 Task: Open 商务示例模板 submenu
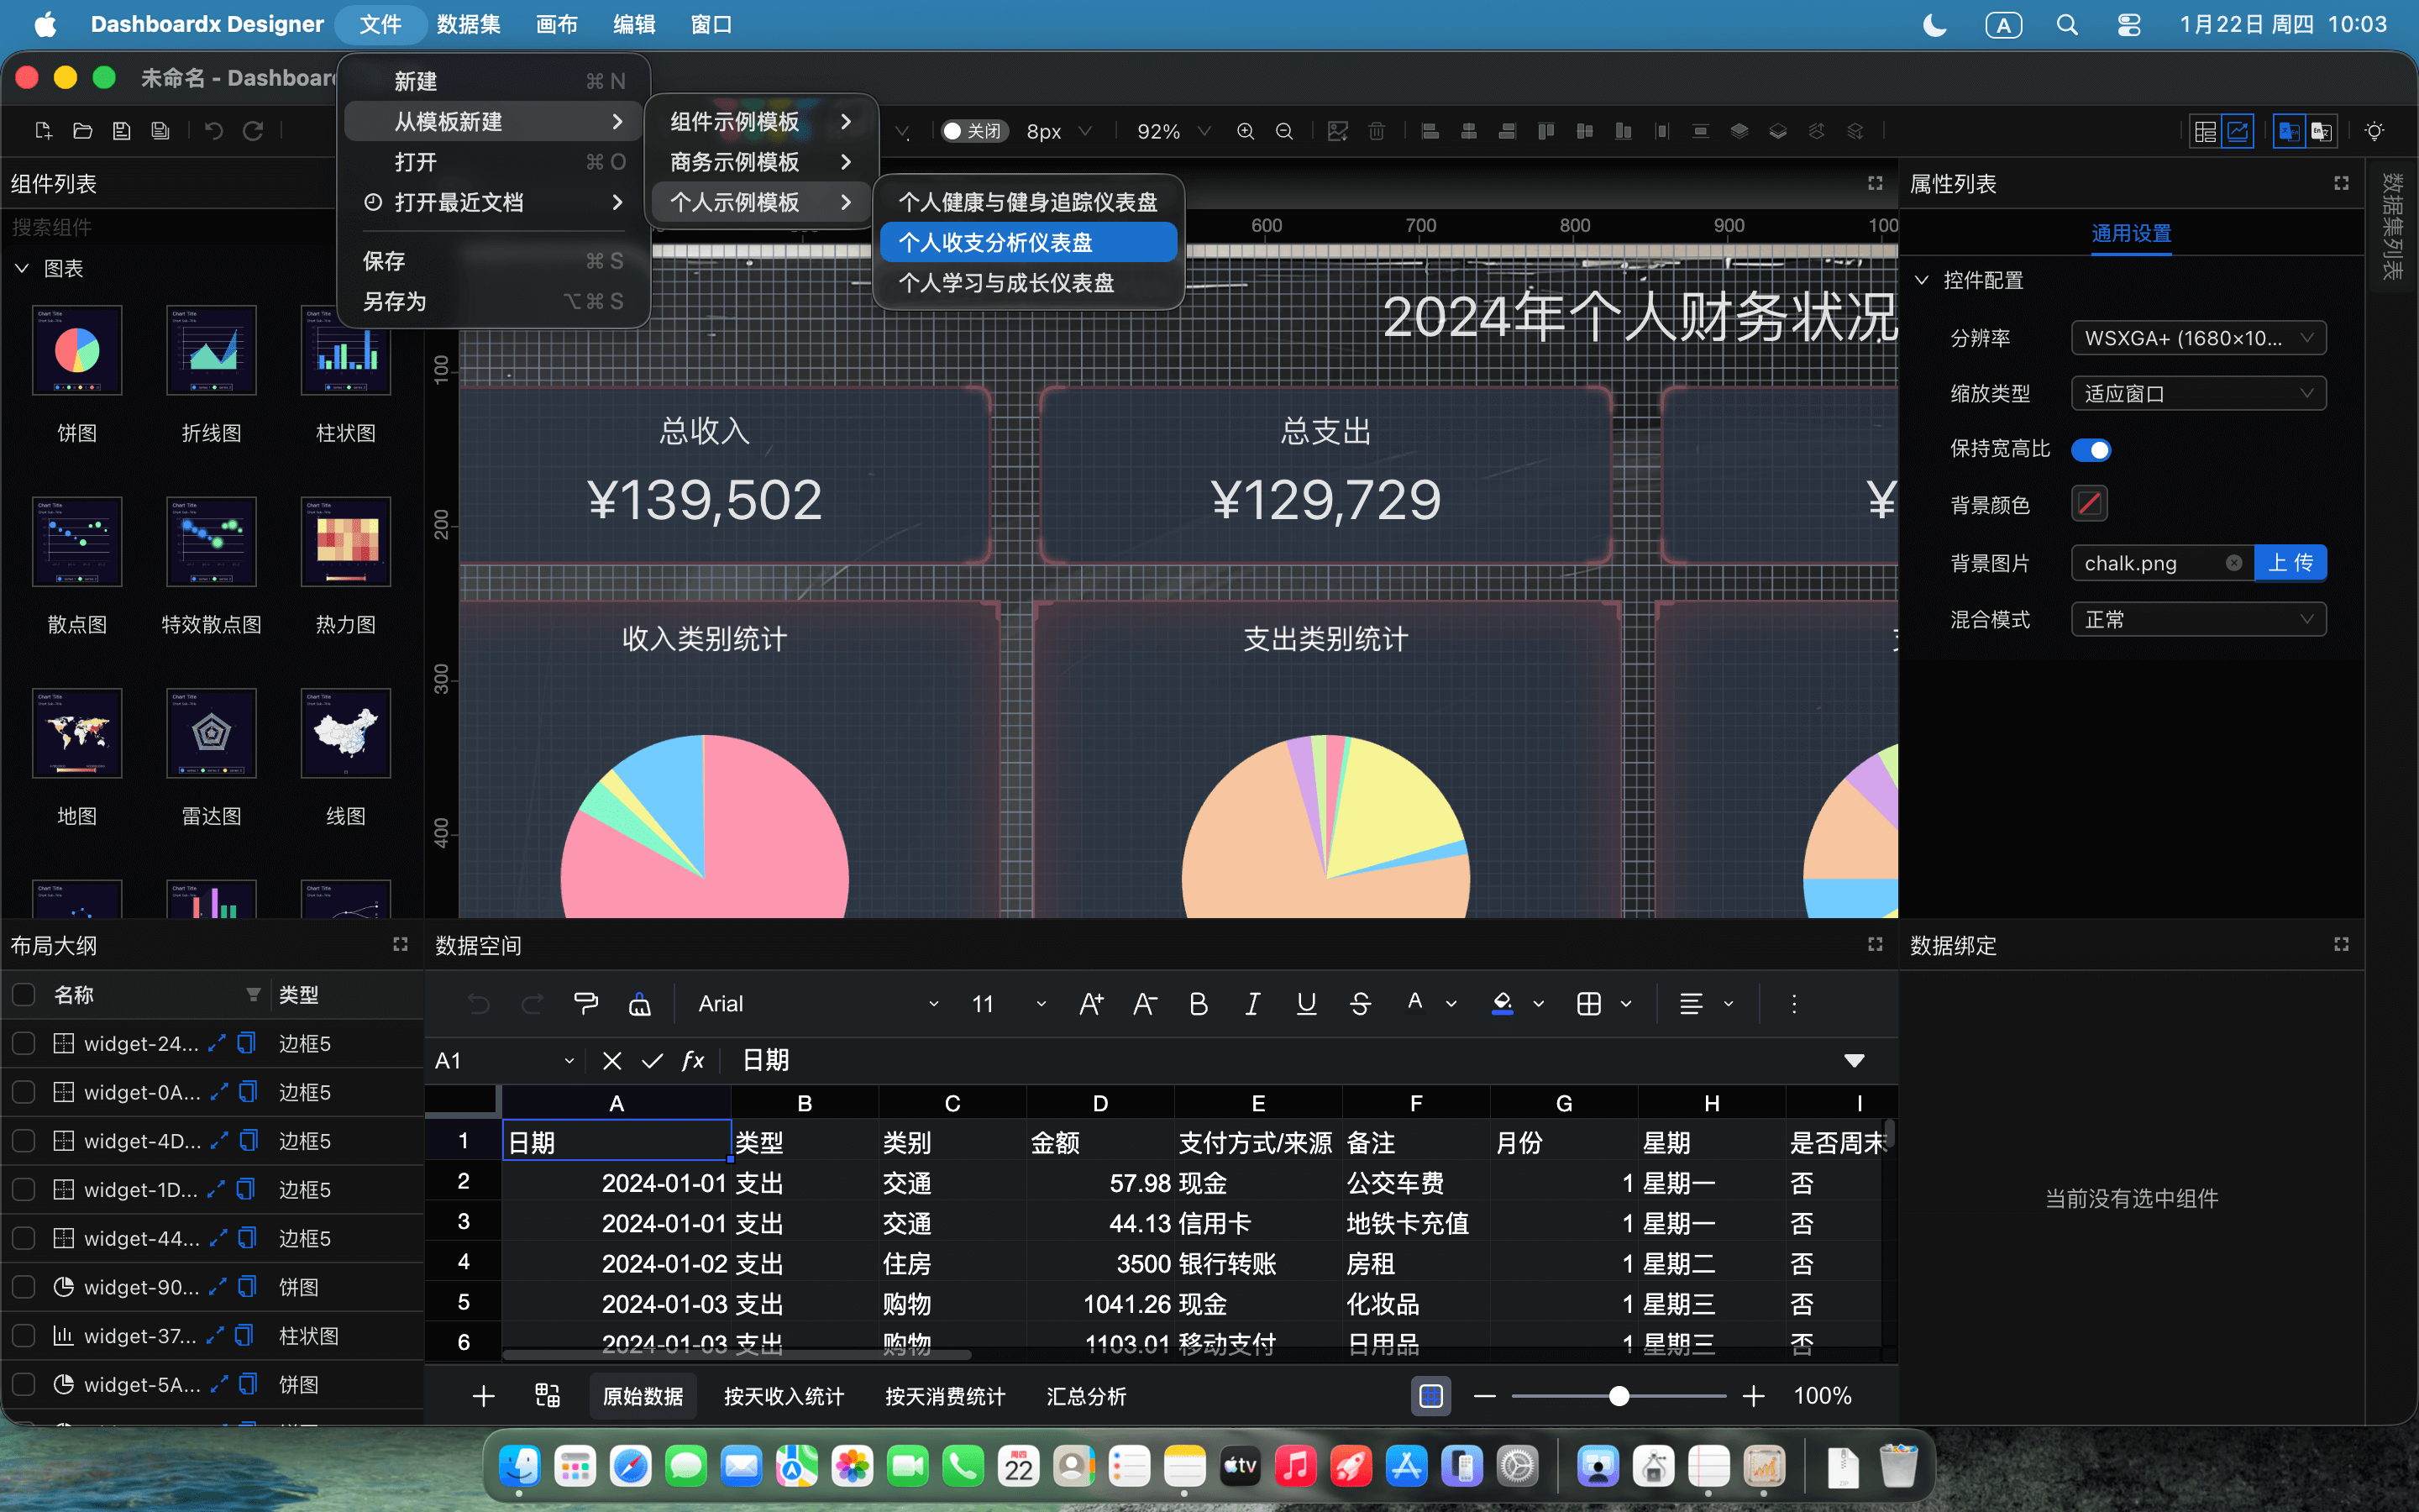pos(761,162)
